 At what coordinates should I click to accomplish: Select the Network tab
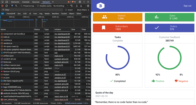[46, 2]
